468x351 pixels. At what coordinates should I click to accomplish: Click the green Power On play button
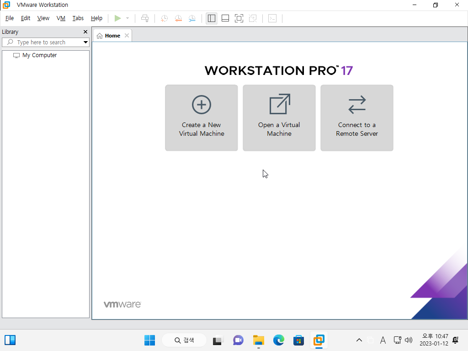tap(117, 18)
